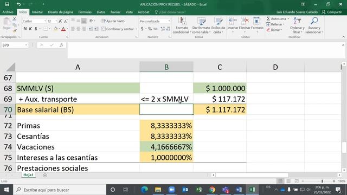Switch to the Diseño de página tab
Image resolution: width=347 pixels, height=195 pixels.
[60, 12]
